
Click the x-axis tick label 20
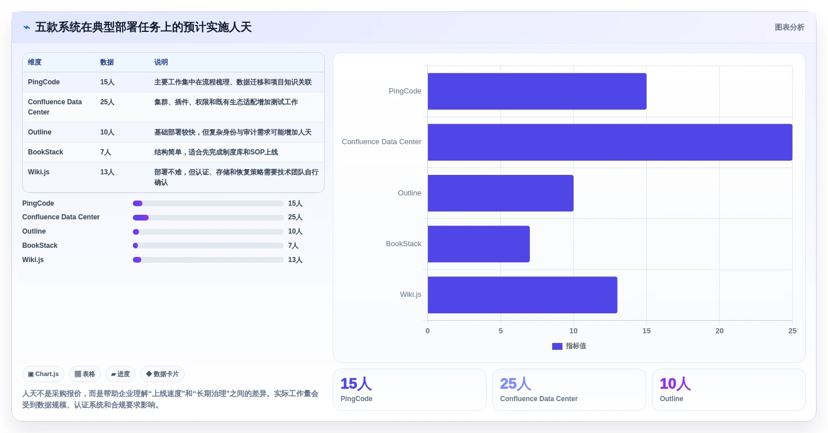719,331
